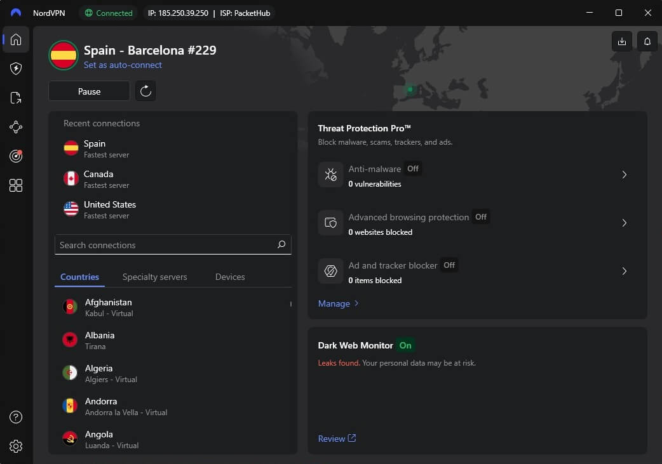
Task: Pause the VPN connection
Action: [89, 91]
